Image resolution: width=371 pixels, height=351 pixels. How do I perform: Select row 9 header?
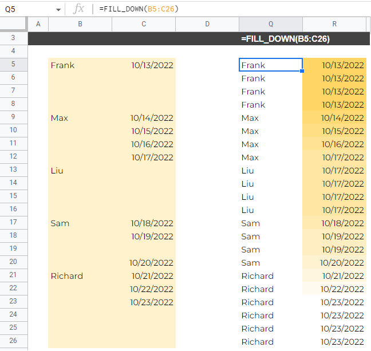(x=14, y=117)
